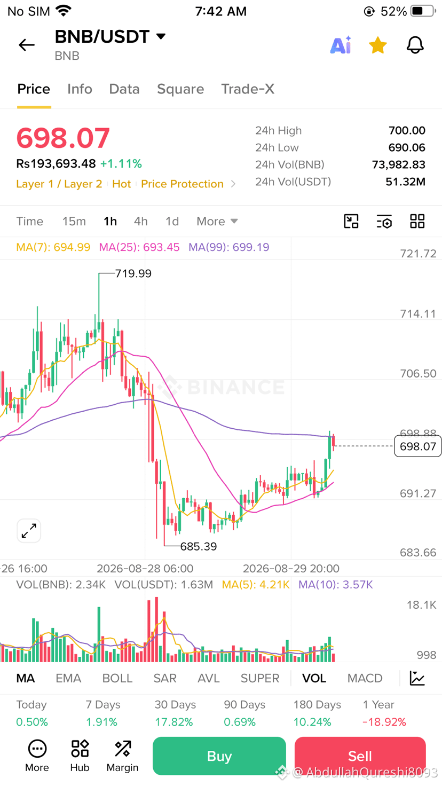Tap the green Buy button
This screenshot has width=442, height=786.
pyautogui.click(x=219, y=756)
